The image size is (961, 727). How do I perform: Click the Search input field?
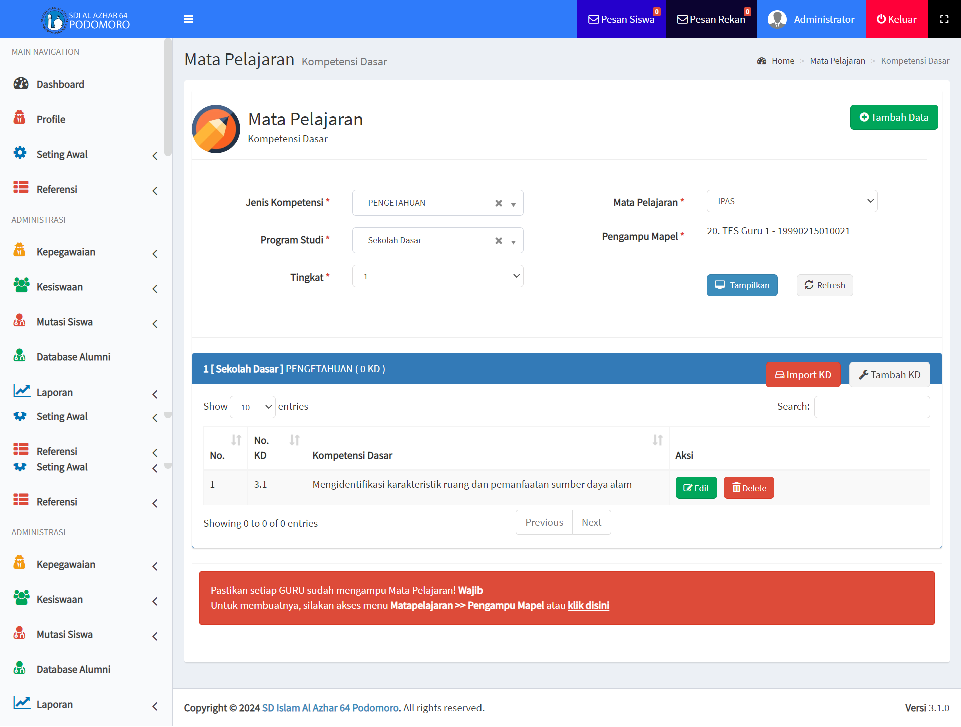pyautogui.click(x=872, y=407)
